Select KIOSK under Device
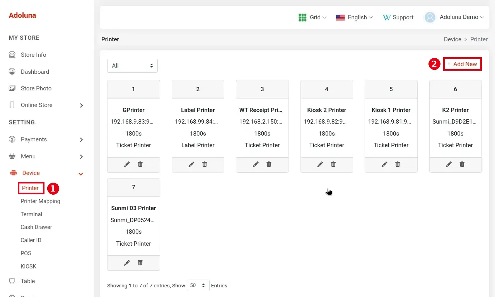 coord(28,266)
